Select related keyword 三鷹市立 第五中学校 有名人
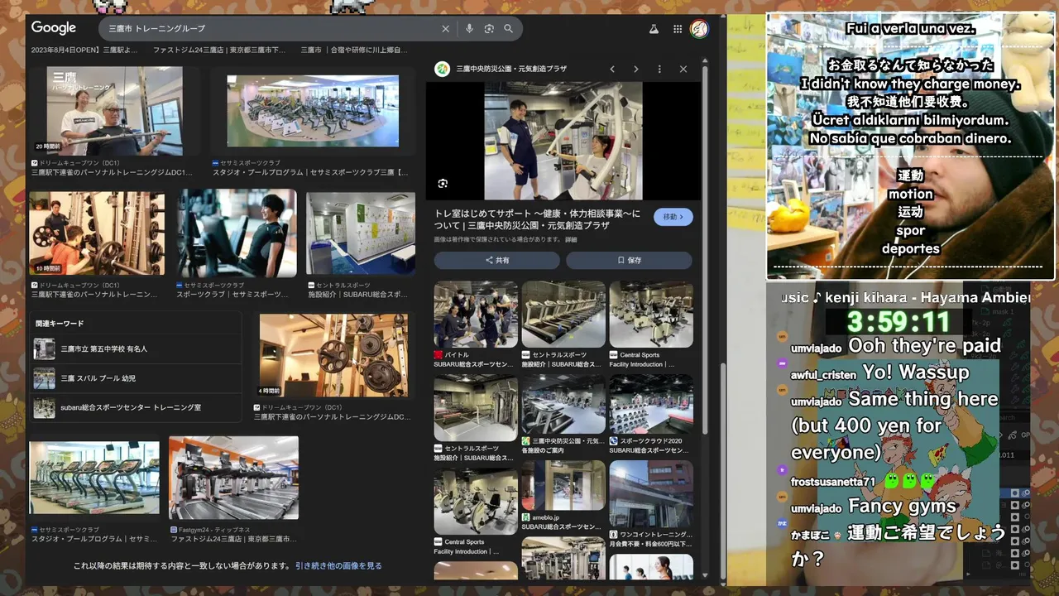Screen dimensions: 1059x596 (137, 348)
